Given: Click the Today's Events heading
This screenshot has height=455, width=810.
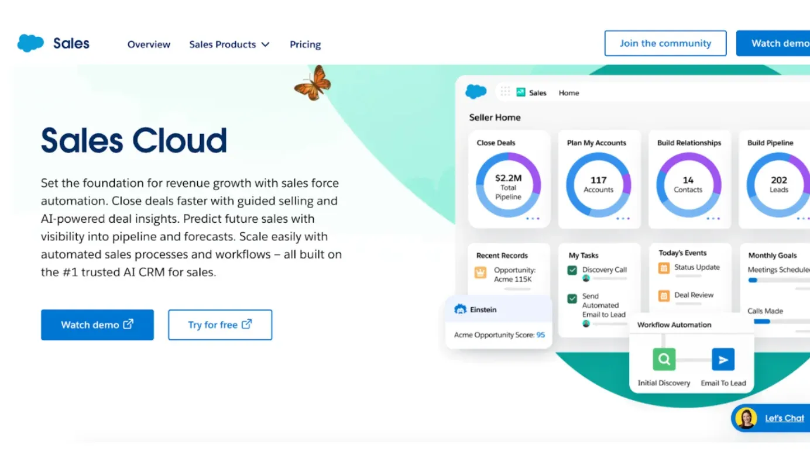Looking at the screenshot, I should (x=682, y=253).
